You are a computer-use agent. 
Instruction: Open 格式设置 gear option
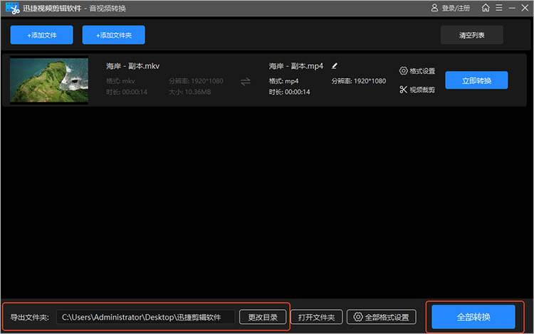click(x=417, y=71)
